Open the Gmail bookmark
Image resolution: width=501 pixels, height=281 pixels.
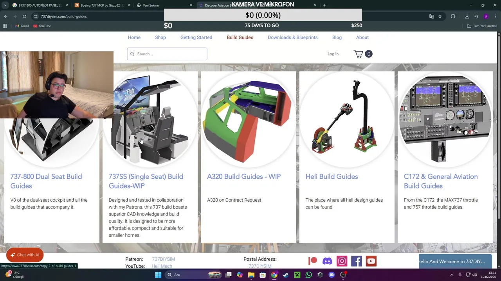(x=22, y=26)
